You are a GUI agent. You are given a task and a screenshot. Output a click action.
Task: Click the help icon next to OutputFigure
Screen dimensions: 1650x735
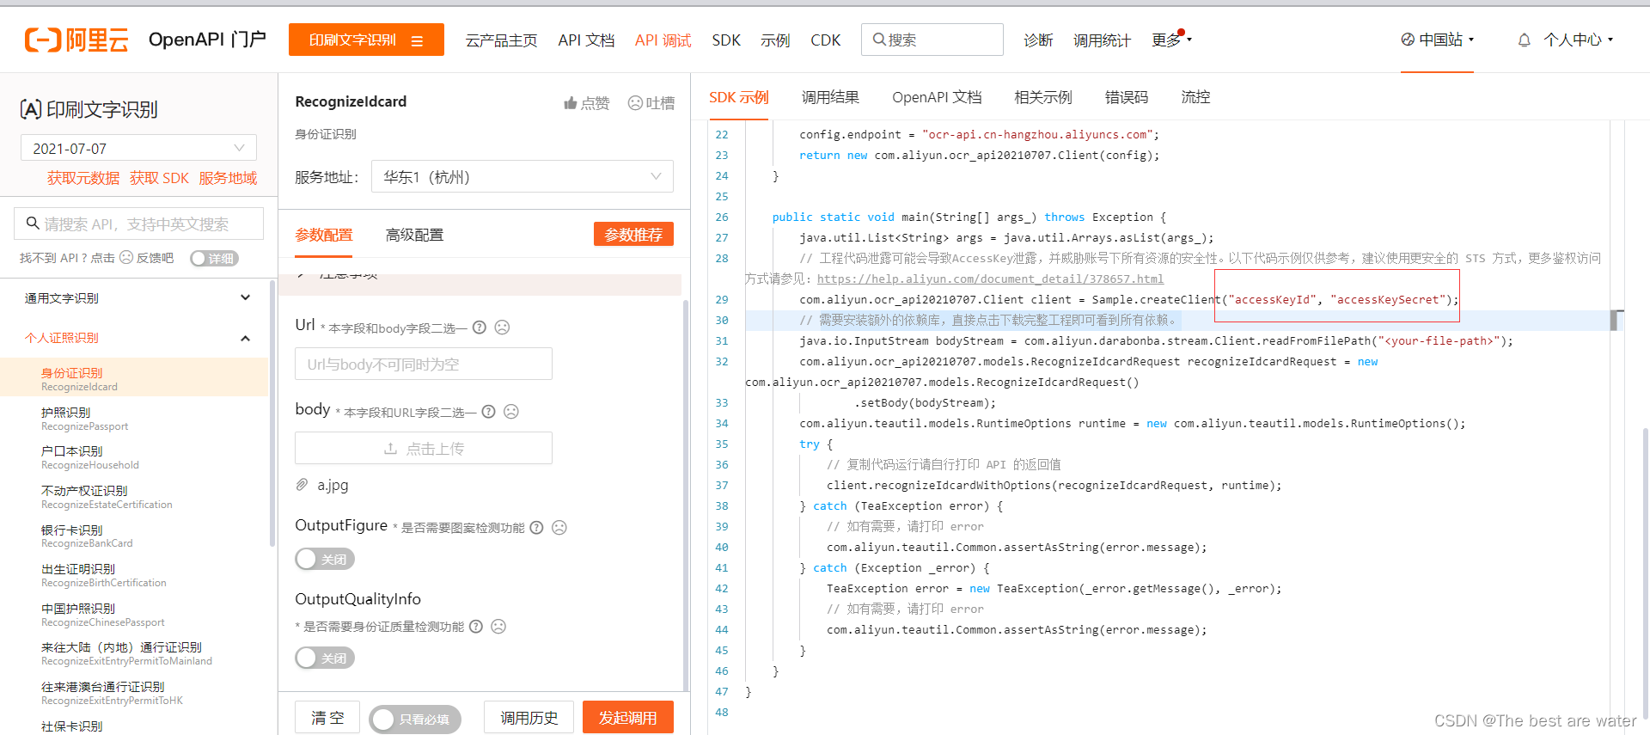point(536,528)
